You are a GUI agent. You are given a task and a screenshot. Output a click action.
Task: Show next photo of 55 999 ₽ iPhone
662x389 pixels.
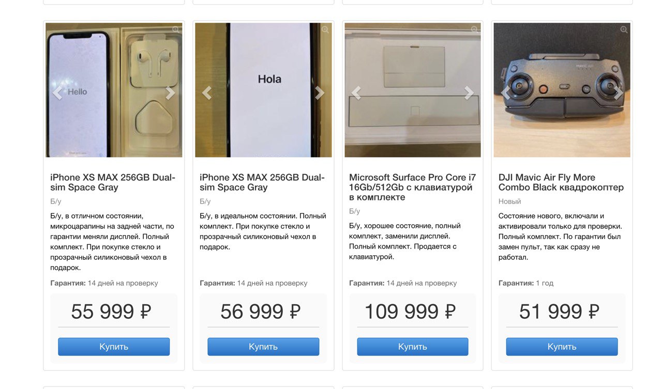(x=170, y=93)
